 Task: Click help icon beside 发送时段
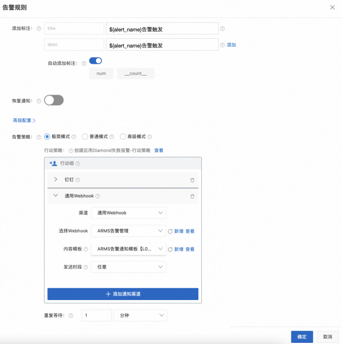[86, 267]
